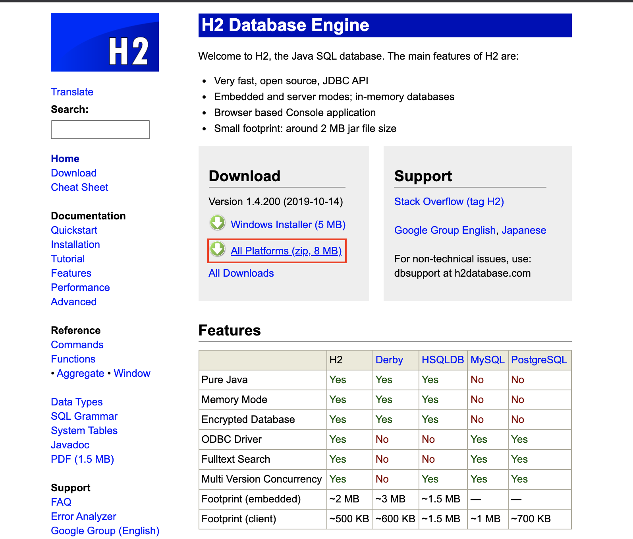Open the Derby link in table header
633x539 pixels.
point(389,360)
